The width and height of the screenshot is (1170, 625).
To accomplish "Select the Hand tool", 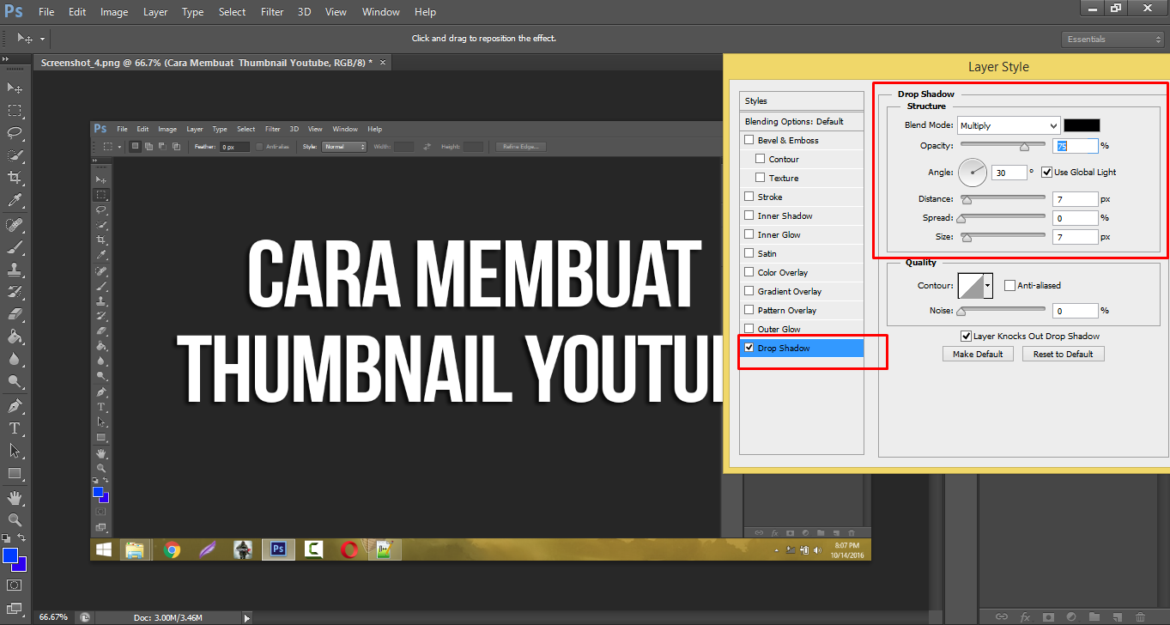I will point(15,496).
